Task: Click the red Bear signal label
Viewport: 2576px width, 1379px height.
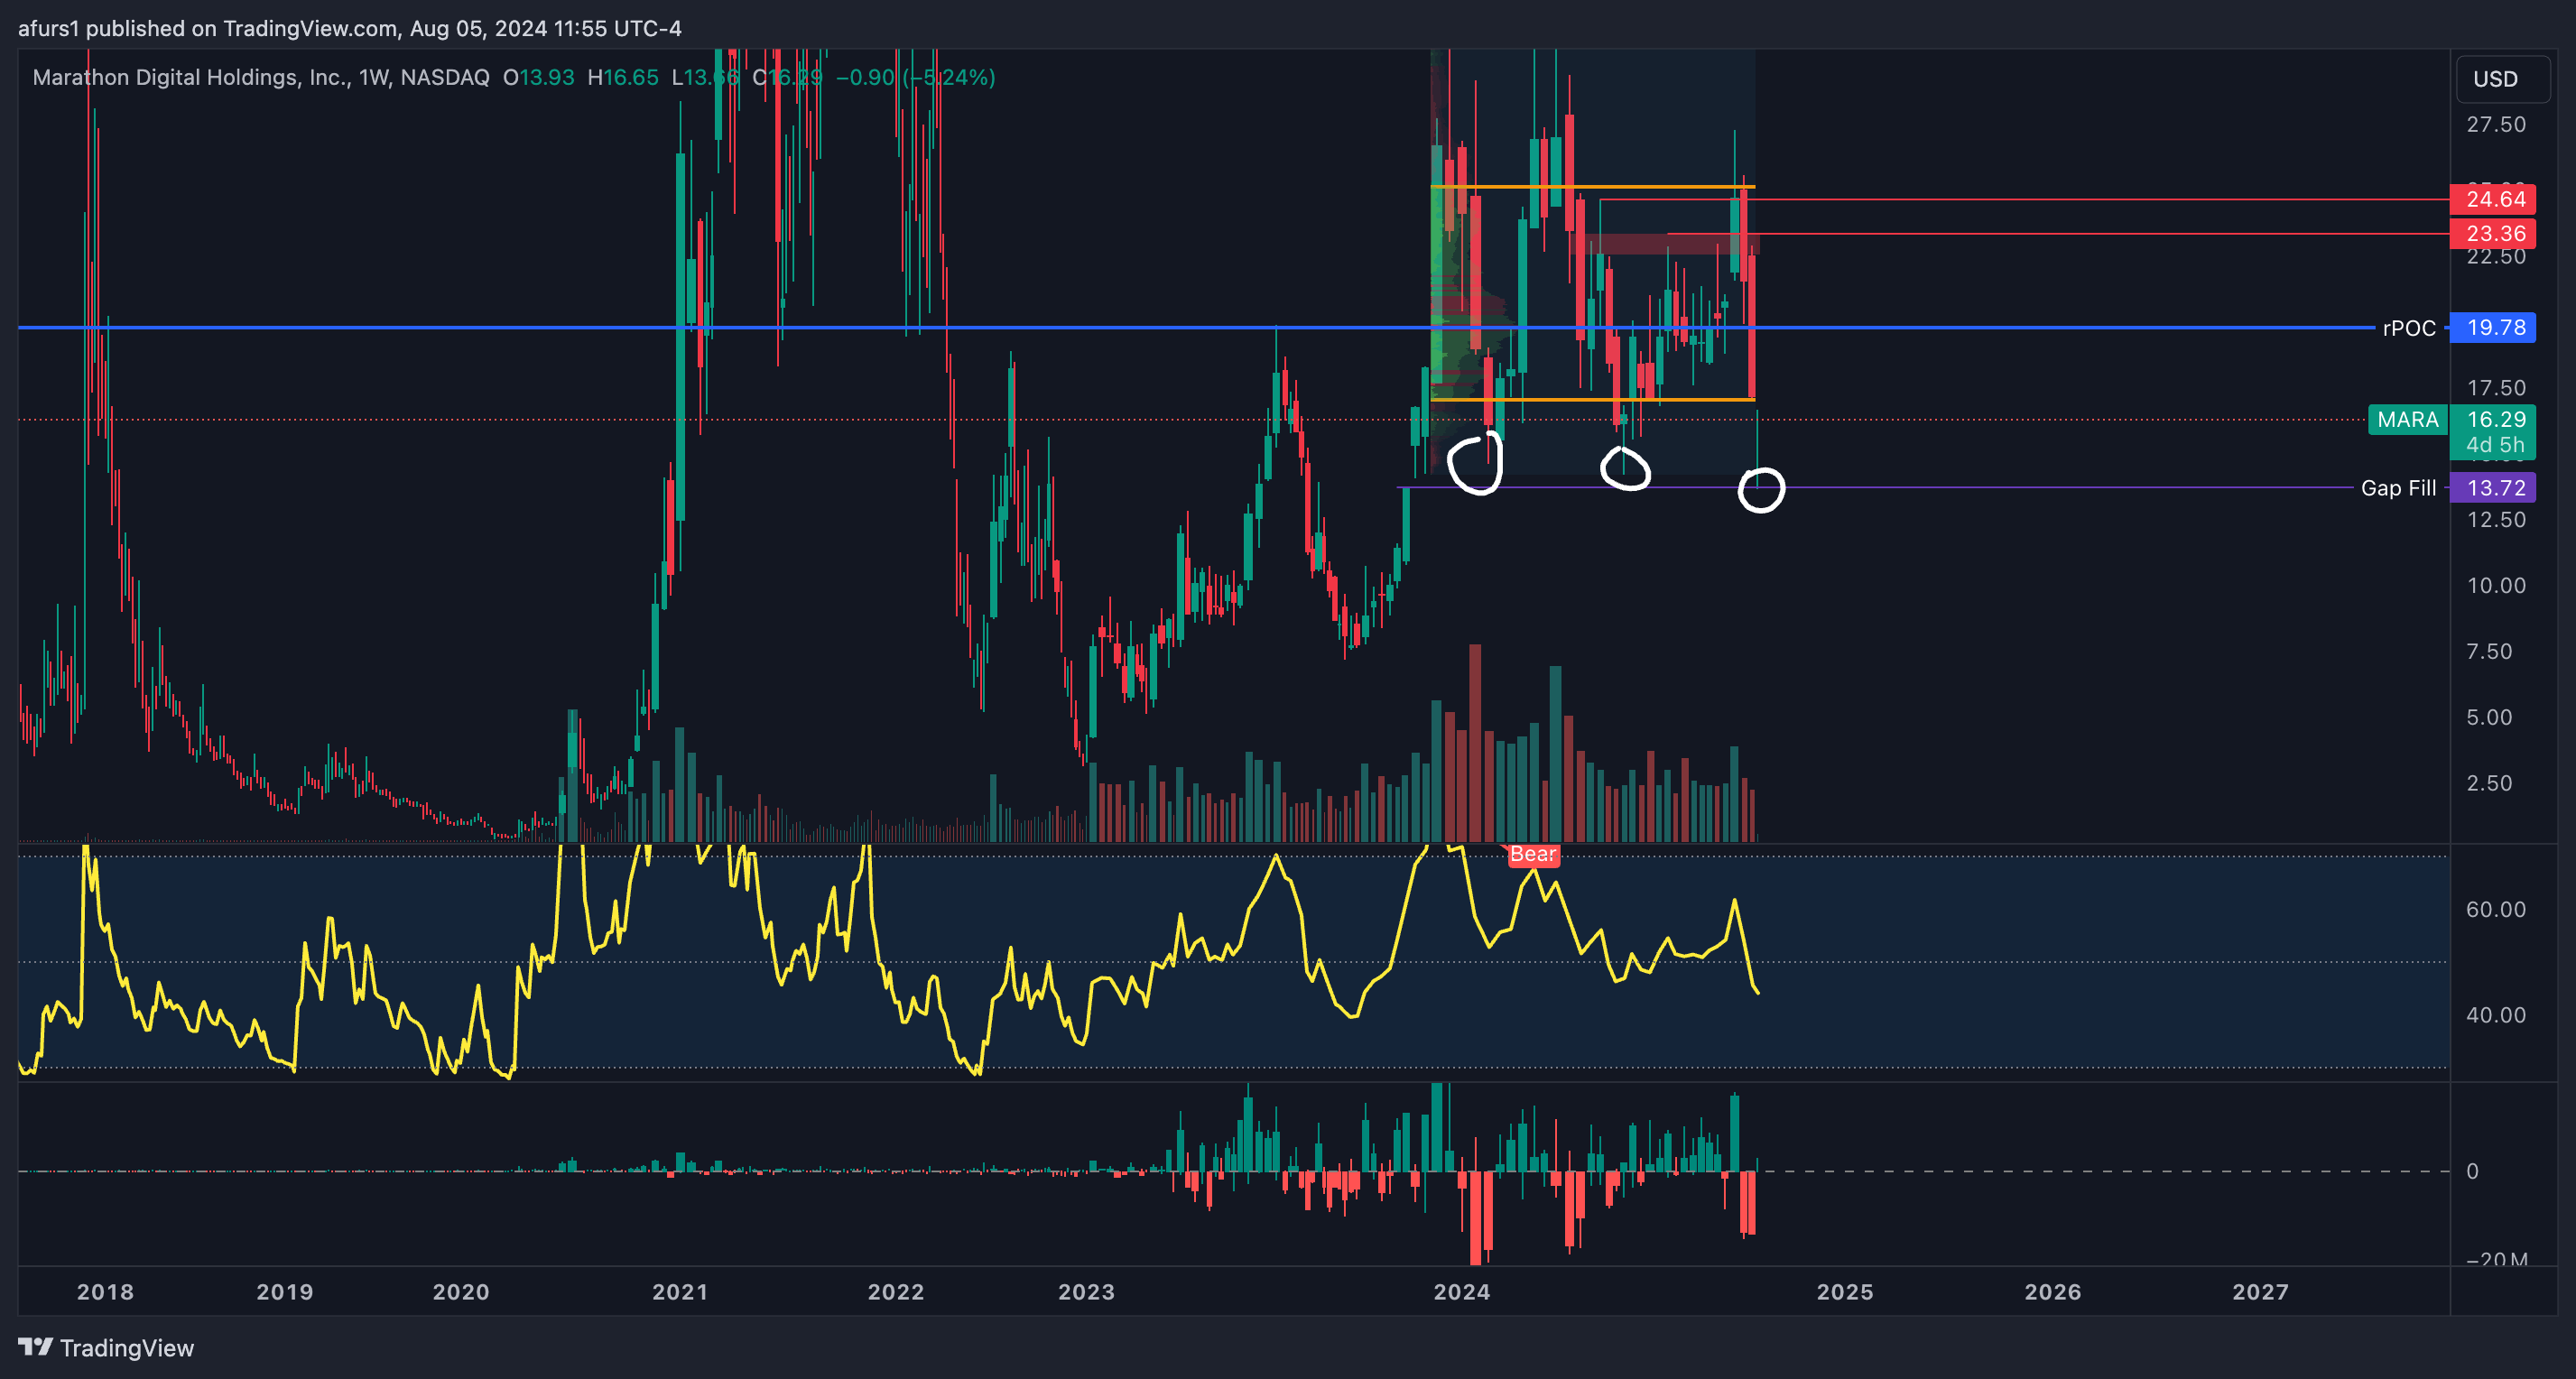Action: 1532,855
